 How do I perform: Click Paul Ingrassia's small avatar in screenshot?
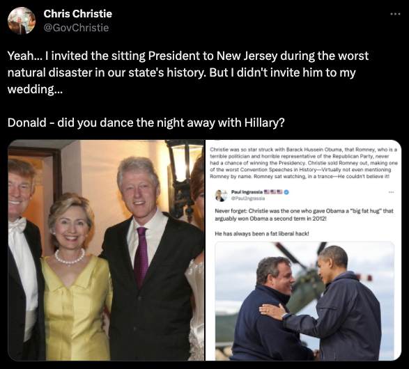pos(221,195)
